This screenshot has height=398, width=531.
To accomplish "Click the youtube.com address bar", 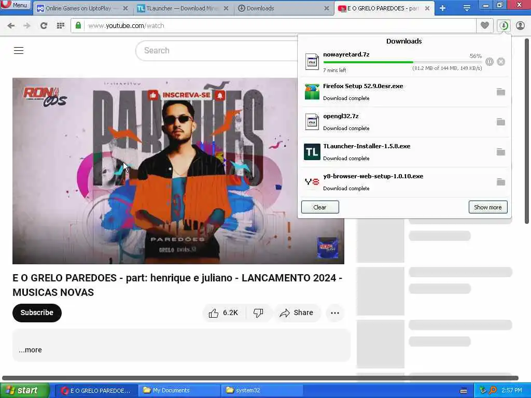I will (274, 25).
